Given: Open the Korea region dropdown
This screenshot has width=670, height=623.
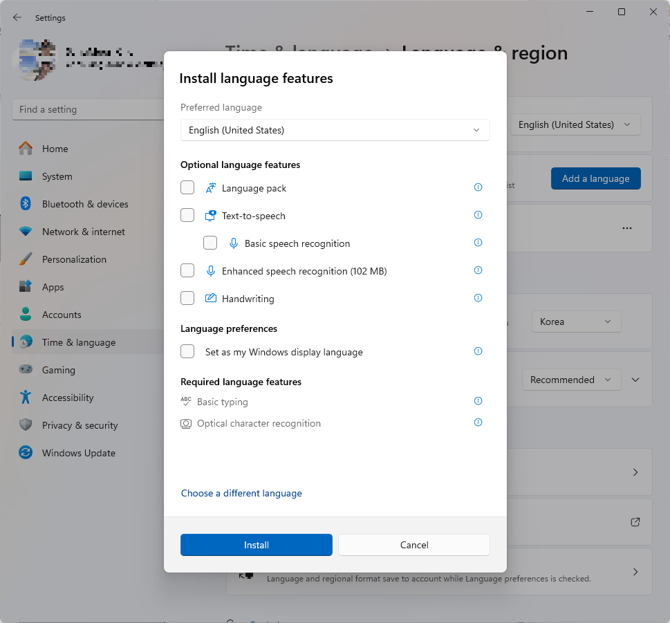Looking at the screenshot, I should pos(576,322).
